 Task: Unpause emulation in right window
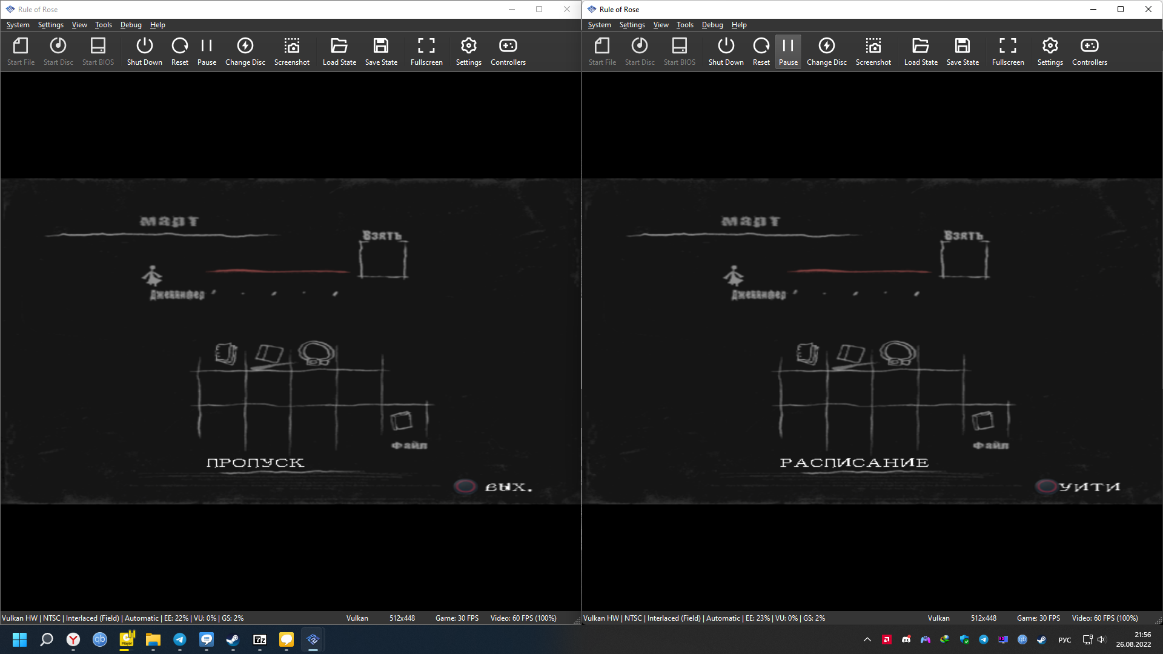788,51
